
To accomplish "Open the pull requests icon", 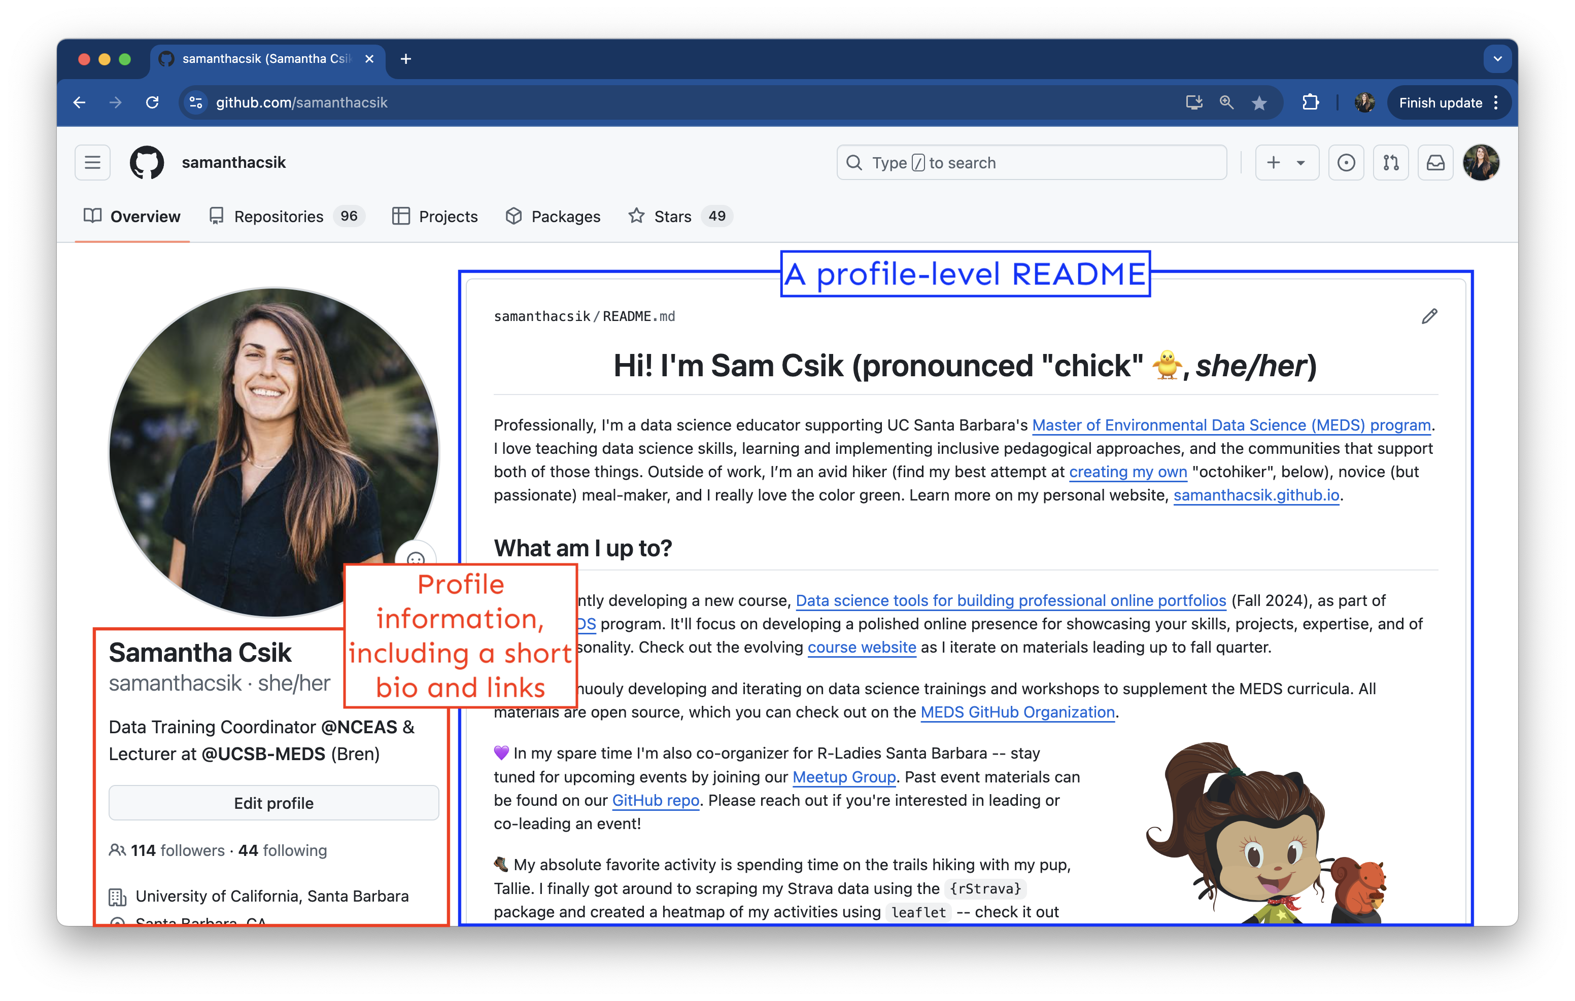I will pos(1390,162).
